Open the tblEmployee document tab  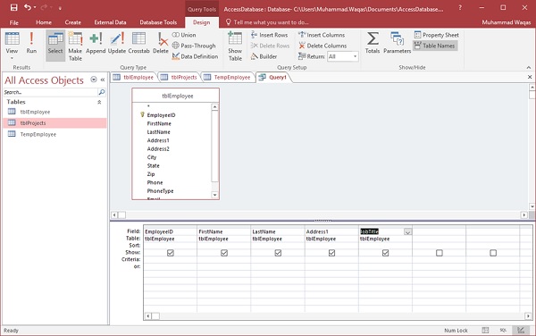pyautogui.click(x=134, y=77)
